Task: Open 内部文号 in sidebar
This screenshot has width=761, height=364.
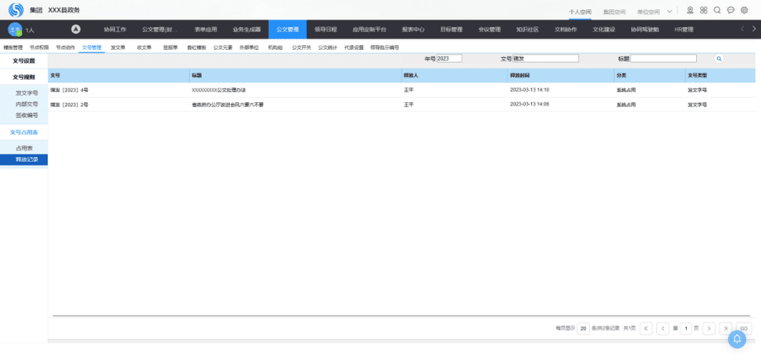Action: tap(27, 104)
